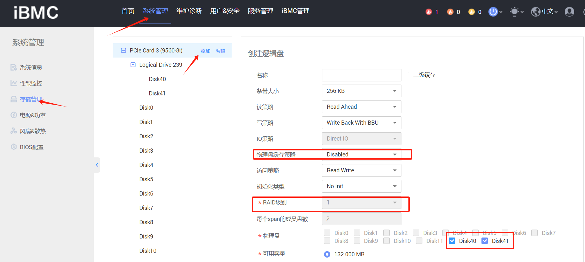Open the 写策略 Write Back With BBU dropdown

click(x=362, y=123)
